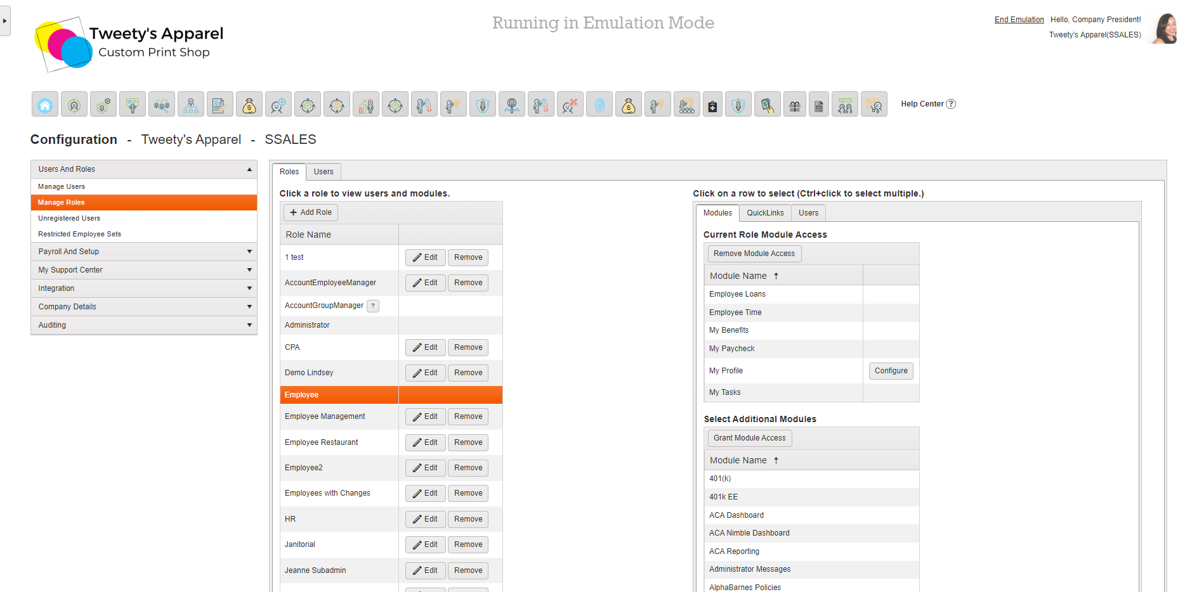
Task: Open the fingerprint toolbar icon
Action: [x=599, y=104]
